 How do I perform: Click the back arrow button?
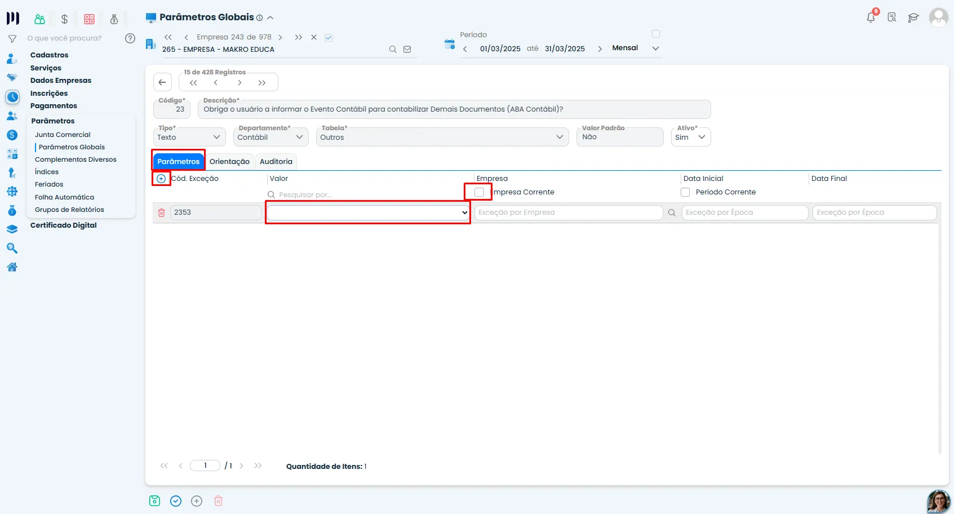point(162,82)
